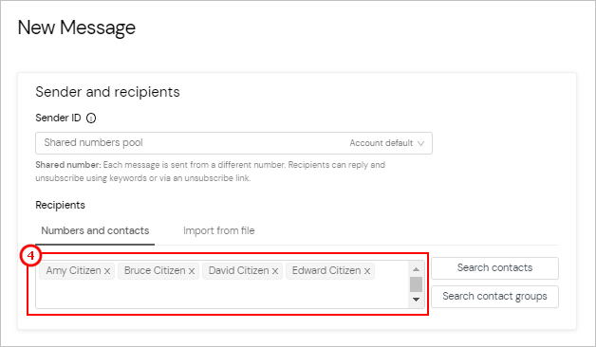
Task: Remove Bruce Citizen recipient chip
Action: [192, 271]
